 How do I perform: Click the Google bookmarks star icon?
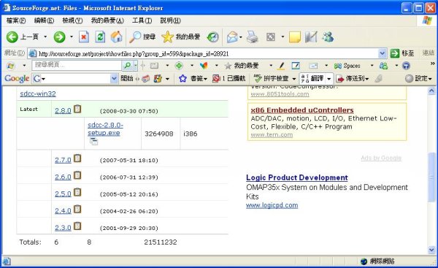[x=182, y=79]
